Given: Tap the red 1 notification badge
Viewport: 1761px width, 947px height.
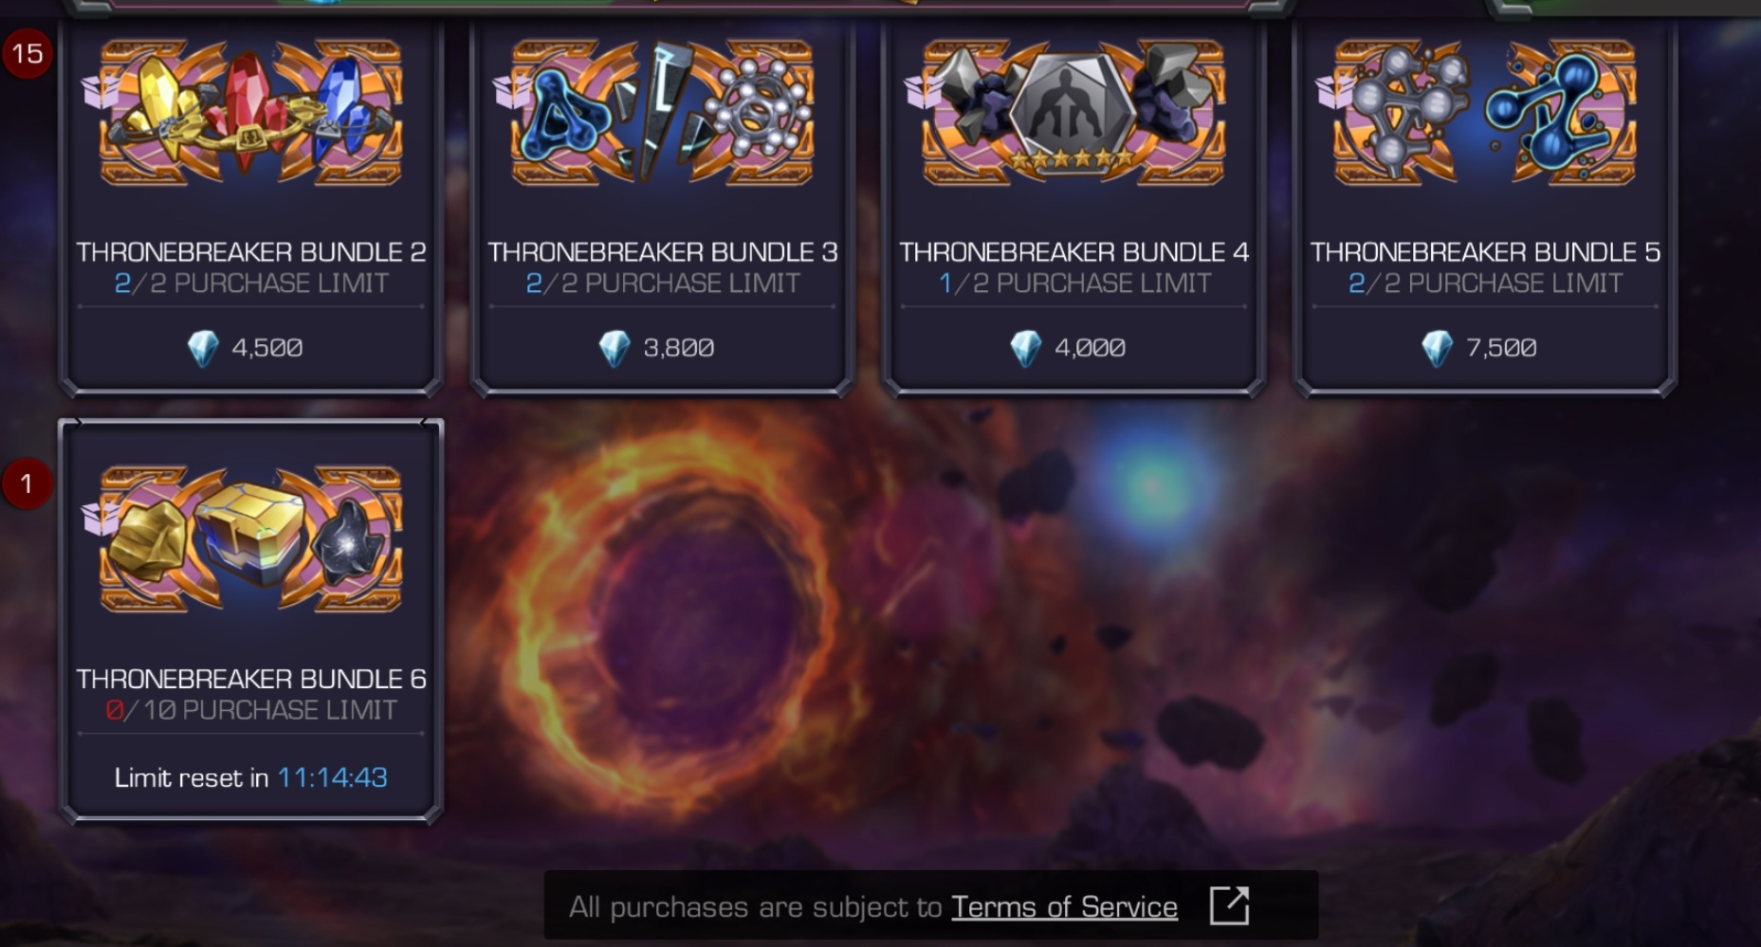Looking at the screenshot, I should click(27, 483).
